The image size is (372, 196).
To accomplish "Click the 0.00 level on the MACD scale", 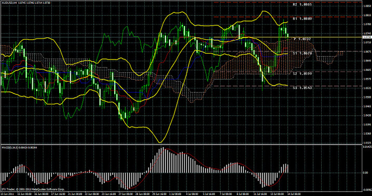I will 366,173.
